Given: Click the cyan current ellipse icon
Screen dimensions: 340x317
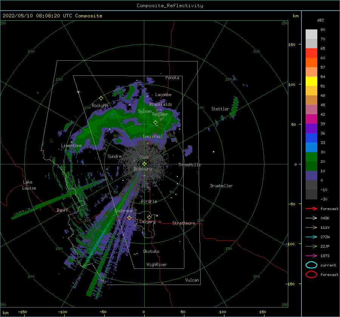Looking at the screenshot, I should click(311, 265).
